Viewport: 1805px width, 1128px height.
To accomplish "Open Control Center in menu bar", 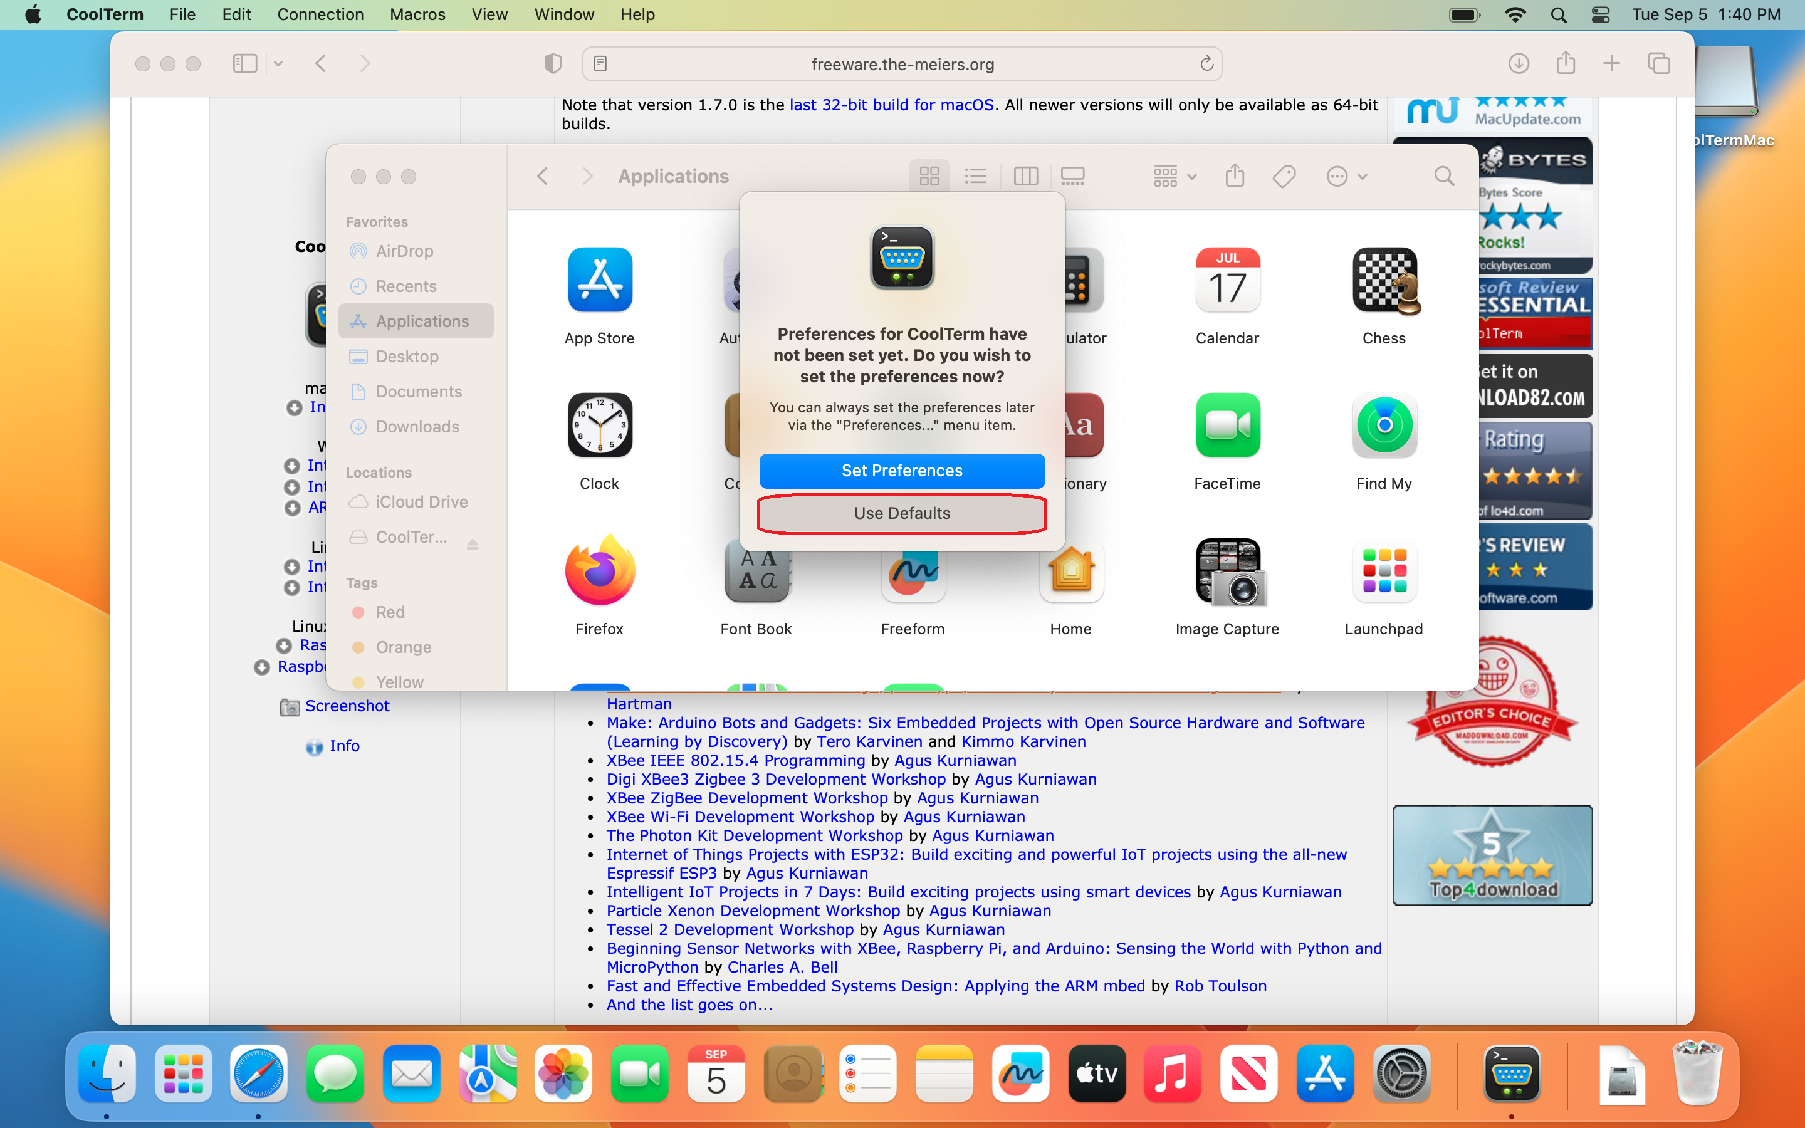I will (1601, 15).
